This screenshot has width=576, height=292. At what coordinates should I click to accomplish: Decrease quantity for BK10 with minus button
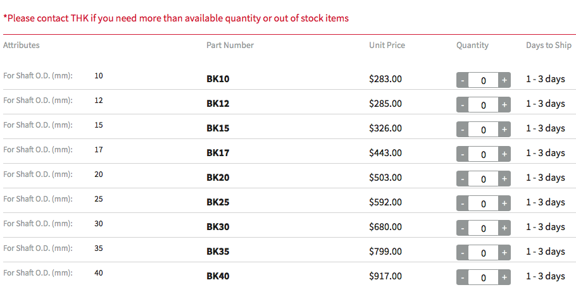click(x=463, y=80)
